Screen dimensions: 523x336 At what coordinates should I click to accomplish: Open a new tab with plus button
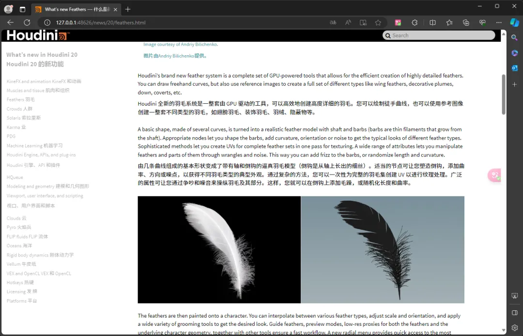click(x=128, y=9)
